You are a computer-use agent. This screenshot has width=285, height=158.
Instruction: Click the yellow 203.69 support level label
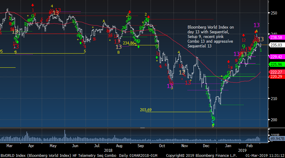[x=146, y=110]
